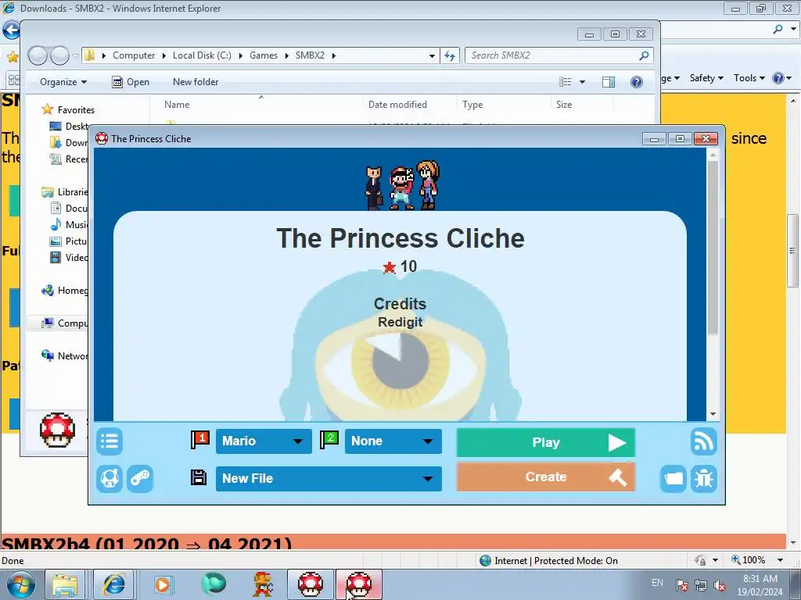The image size is (801, 600).
Task: Open the Organize menu in Explorer
Action: [x=63, y=82]
